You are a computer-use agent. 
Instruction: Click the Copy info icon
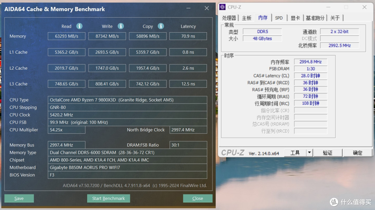[x=161, y=26]
